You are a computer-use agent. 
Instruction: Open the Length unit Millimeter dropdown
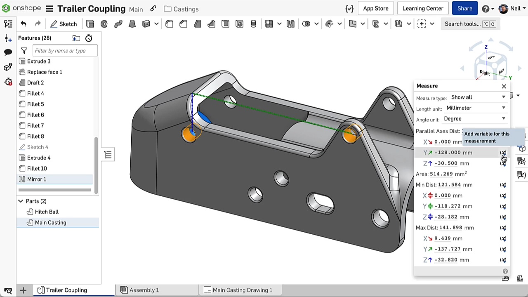point(475,108)
